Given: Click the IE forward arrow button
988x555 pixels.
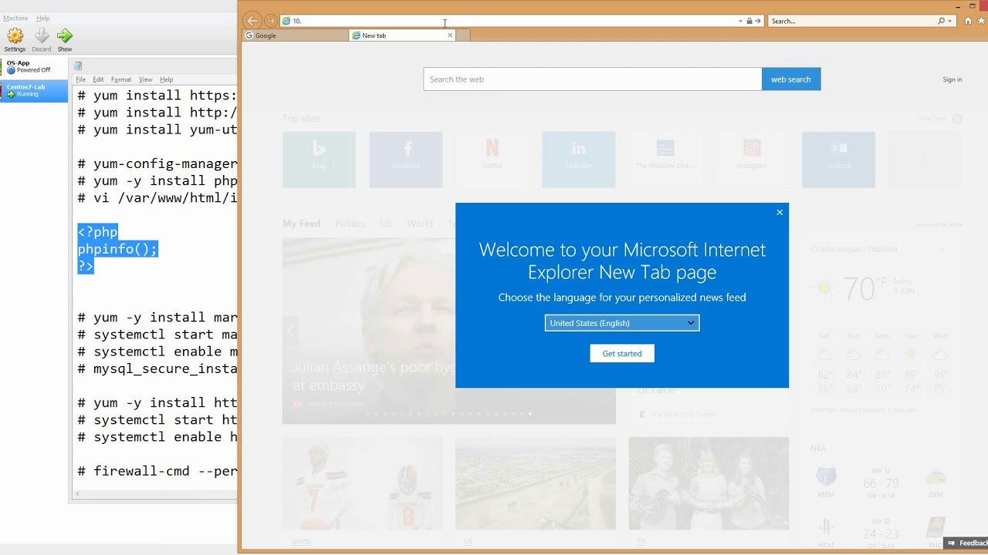Looking at the screenshot, I should 270,21.
